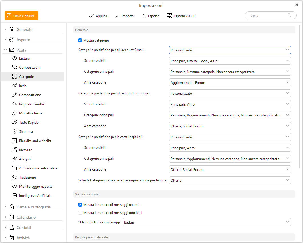This screenshot has height=243, width=303.
Task: Uncheck the Mostra categorie checkbox
Action: coord(80,40)
